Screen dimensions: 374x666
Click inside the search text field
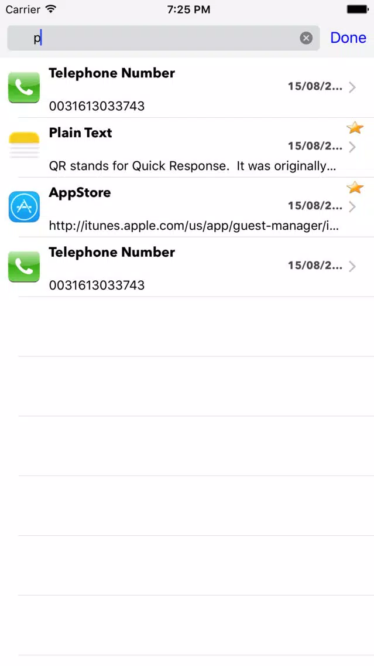click(163, 38)
